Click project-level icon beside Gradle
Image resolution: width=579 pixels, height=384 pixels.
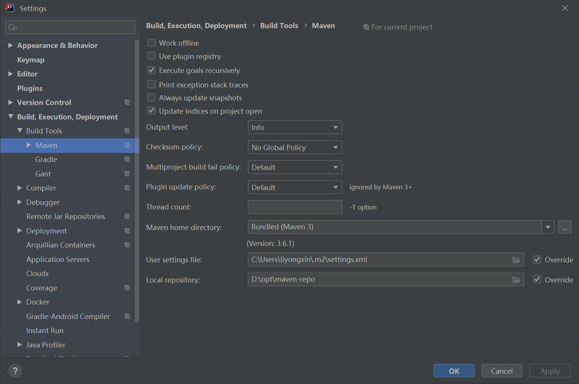[127, 159]
